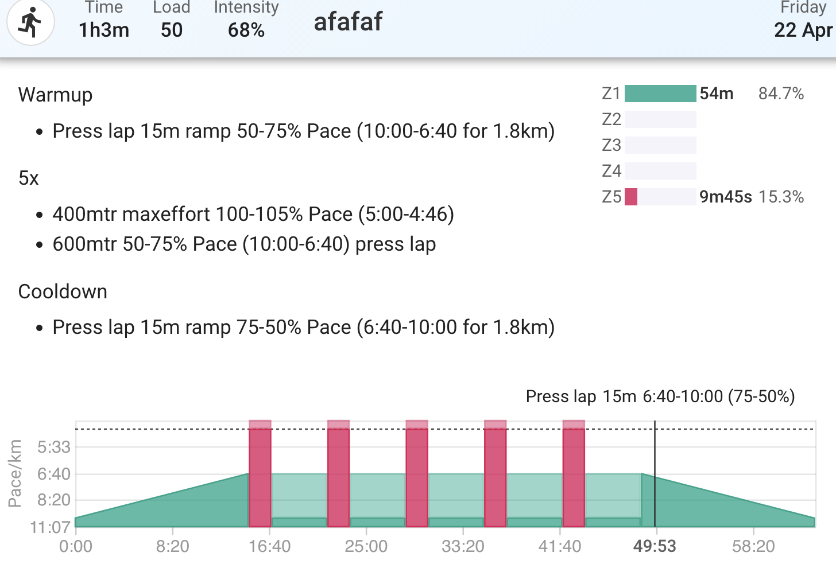
Task: Click the empty Z4 zone bar
Action: coord(660,171)
